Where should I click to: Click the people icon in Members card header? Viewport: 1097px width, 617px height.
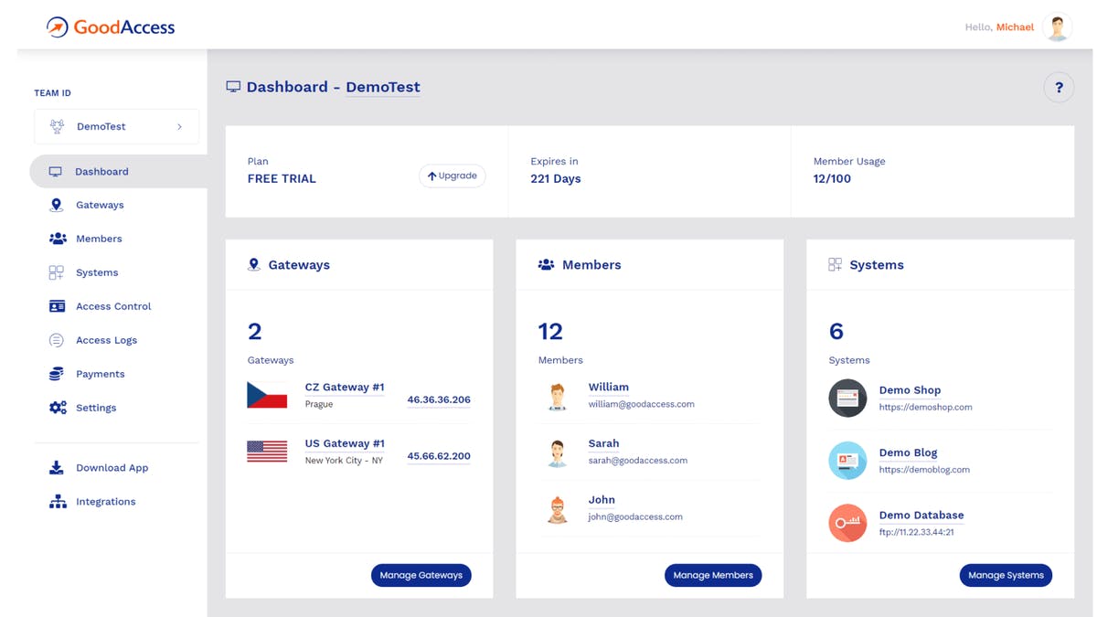546,265
